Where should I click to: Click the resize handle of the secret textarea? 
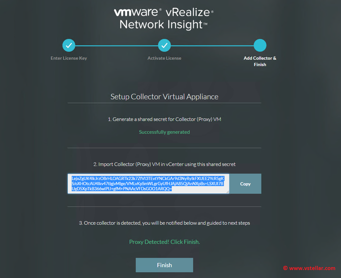pyautogui.click(x=228, y=192)
